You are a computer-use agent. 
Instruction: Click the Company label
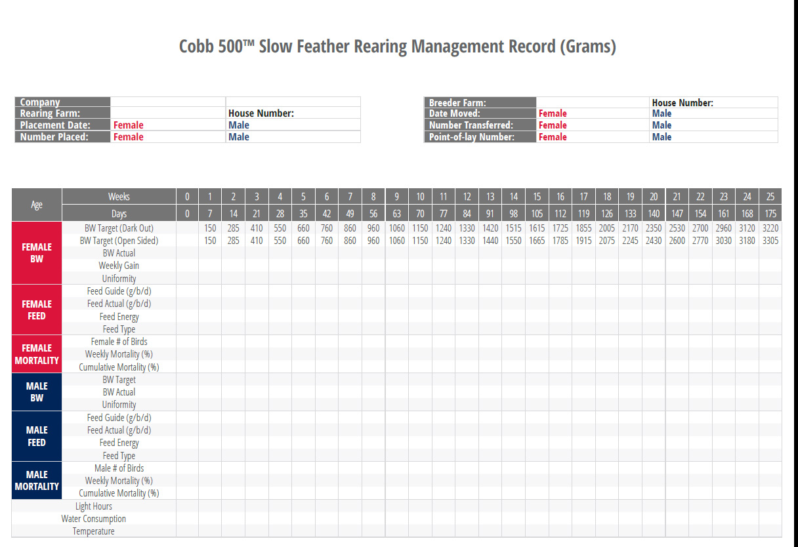(40, 102)
